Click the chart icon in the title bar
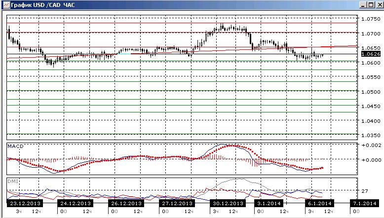The width and height of the screenshot is (384, 218). 6,4
